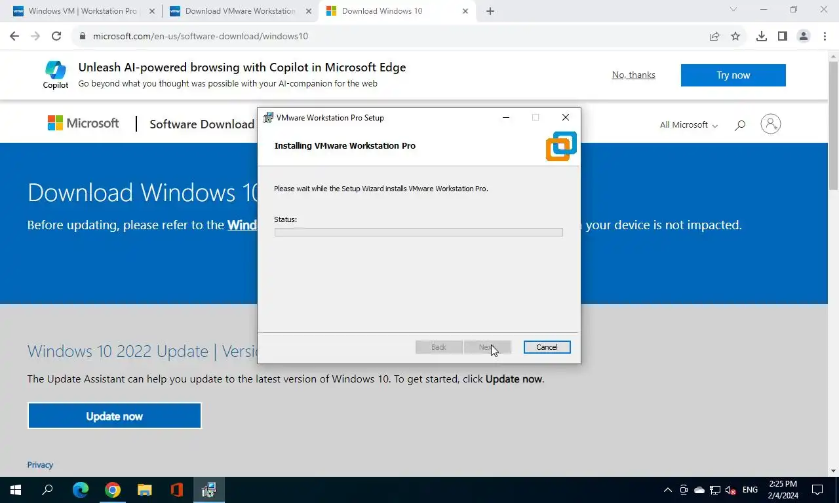
Task: Open File Explorer from taskbar
Action: tap(145, 490)
